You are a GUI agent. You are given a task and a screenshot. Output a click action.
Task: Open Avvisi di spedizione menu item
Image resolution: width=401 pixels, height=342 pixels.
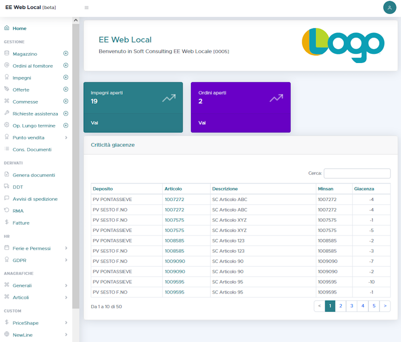coord(35,199)
